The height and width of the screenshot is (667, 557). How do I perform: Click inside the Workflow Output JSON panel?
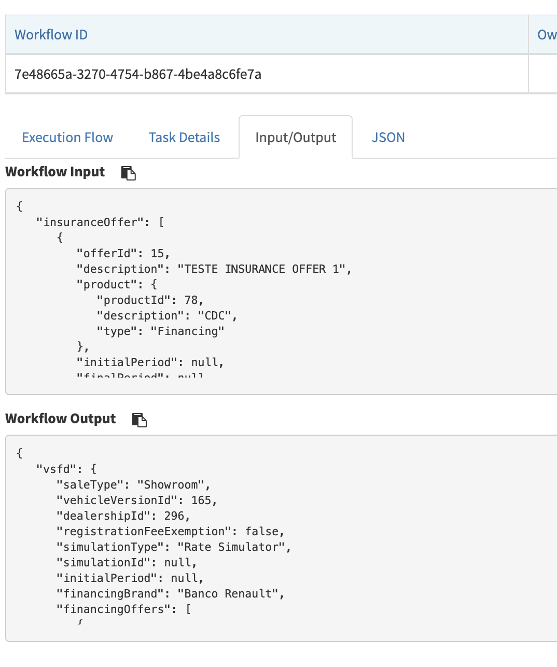coord(259,534)
